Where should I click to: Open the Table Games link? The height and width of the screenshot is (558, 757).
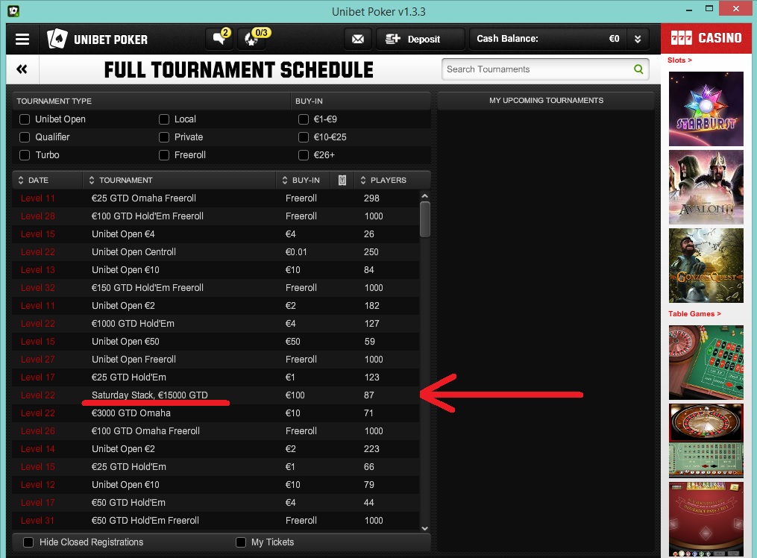pyautogui.click(x=694, y=314)
